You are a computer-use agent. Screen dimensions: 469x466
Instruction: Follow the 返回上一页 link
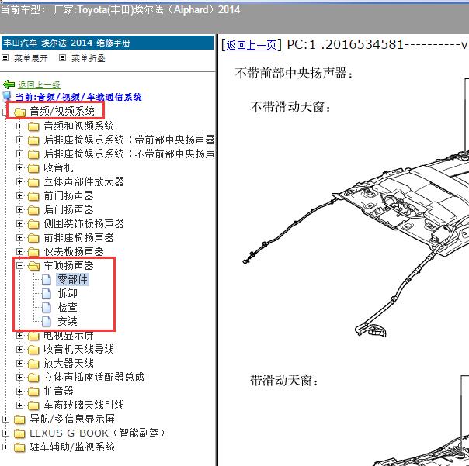point(251,45)
